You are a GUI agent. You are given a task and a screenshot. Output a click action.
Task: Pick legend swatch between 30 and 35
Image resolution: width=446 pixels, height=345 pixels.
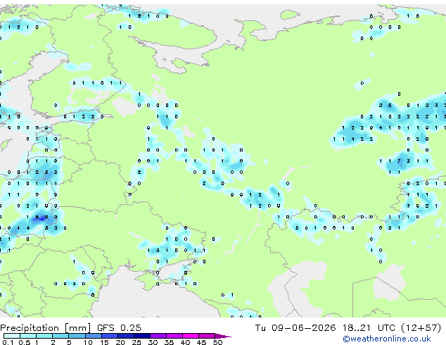point(158,336)
